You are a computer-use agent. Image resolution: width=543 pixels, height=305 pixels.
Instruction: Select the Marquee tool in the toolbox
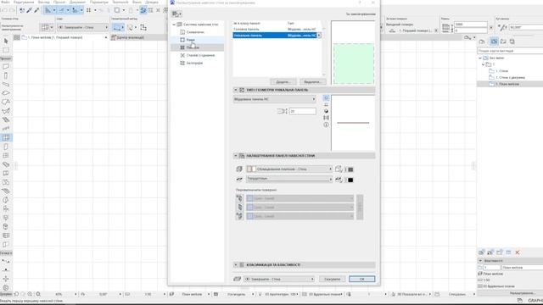(x=6, y=50)
